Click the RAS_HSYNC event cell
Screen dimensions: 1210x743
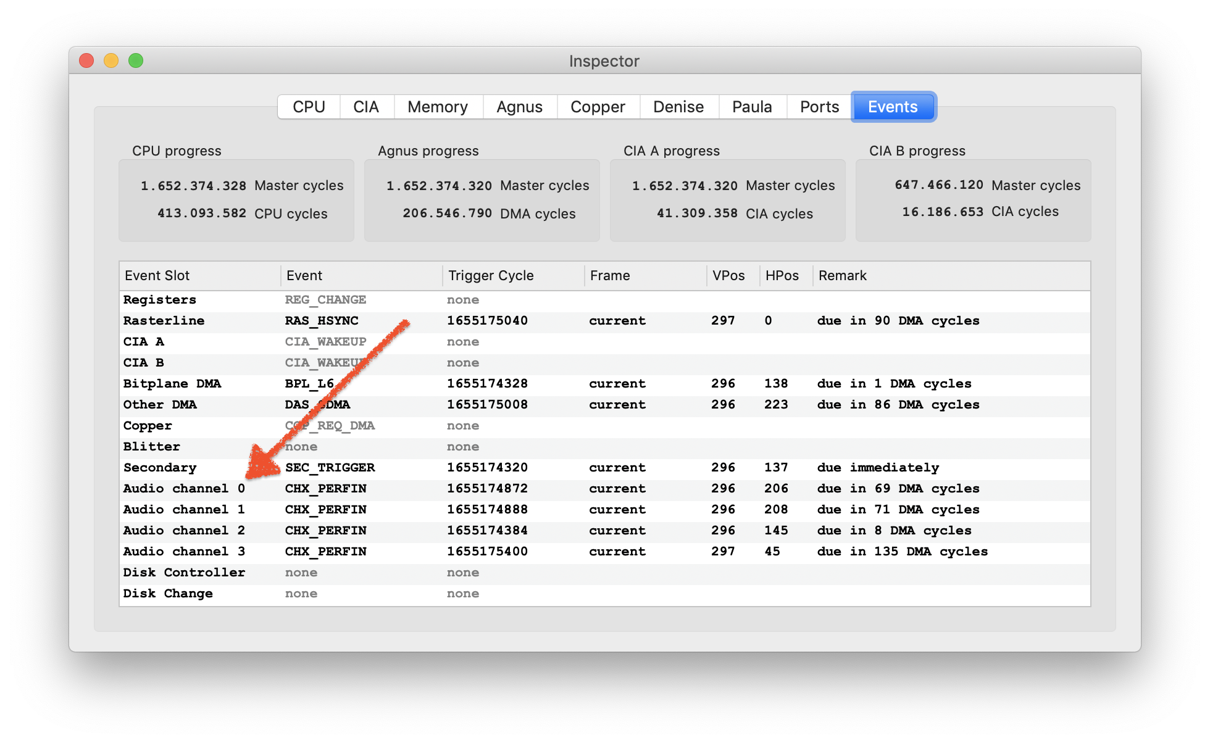322,321
